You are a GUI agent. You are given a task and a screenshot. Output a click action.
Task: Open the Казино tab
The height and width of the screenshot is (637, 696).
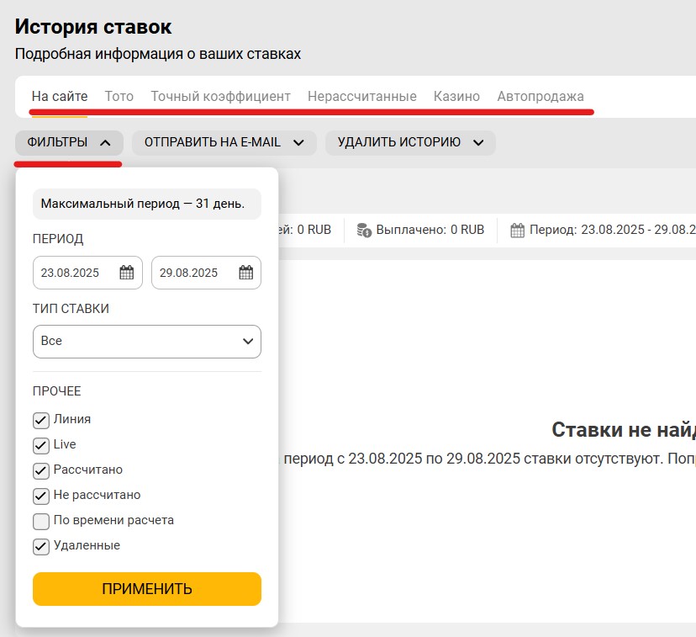(x=456, y=96)
